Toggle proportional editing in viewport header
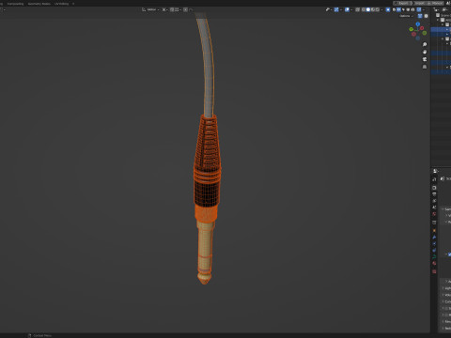Screen dimensions: 451x338 (185, 9)
